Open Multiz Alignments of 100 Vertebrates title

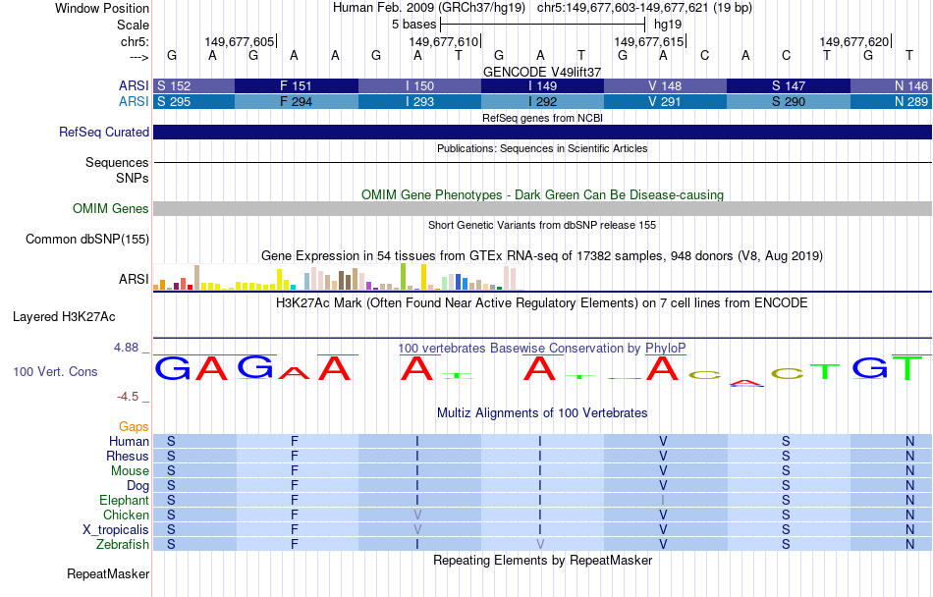(x=542, y=412)
